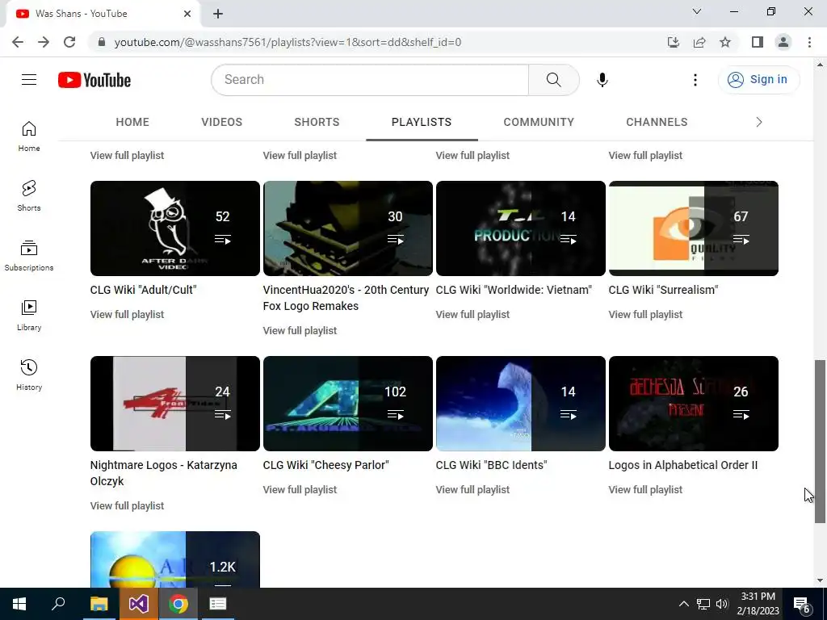Click the taskbar clock showing 3:31 PM
Screen dimensions: 827x620
click(758, 604)
